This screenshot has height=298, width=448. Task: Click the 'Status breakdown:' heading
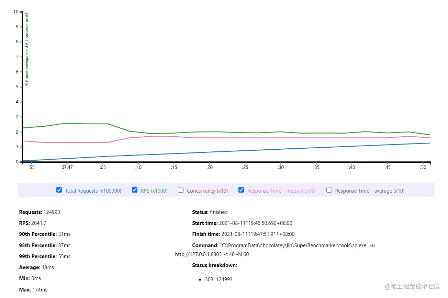[x=215, y=265]
